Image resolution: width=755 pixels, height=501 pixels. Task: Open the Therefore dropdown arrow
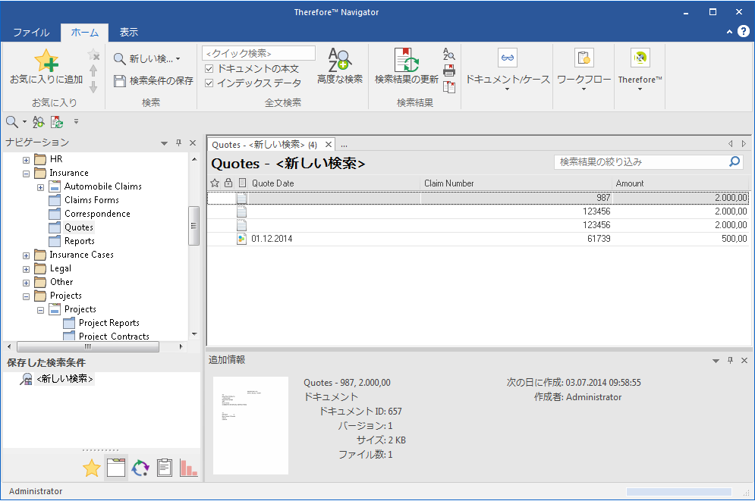point(640,89)
